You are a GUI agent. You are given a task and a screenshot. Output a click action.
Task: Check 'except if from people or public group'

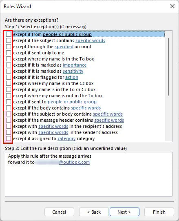coord(9,34)
